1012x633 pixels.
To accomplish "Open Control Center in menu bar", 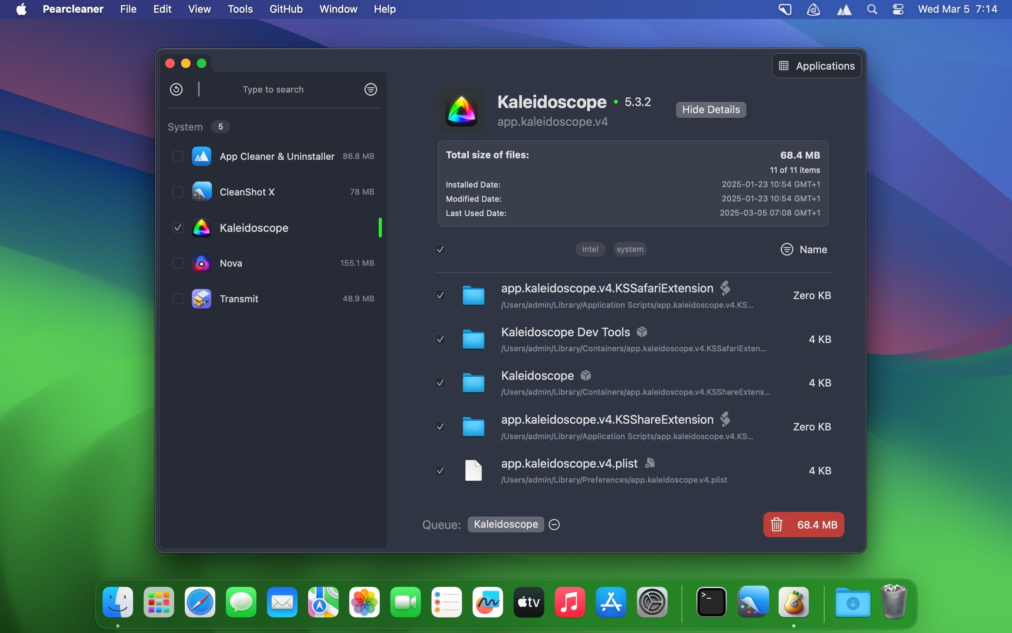I will pyautogui.click(x=898, y=9).
